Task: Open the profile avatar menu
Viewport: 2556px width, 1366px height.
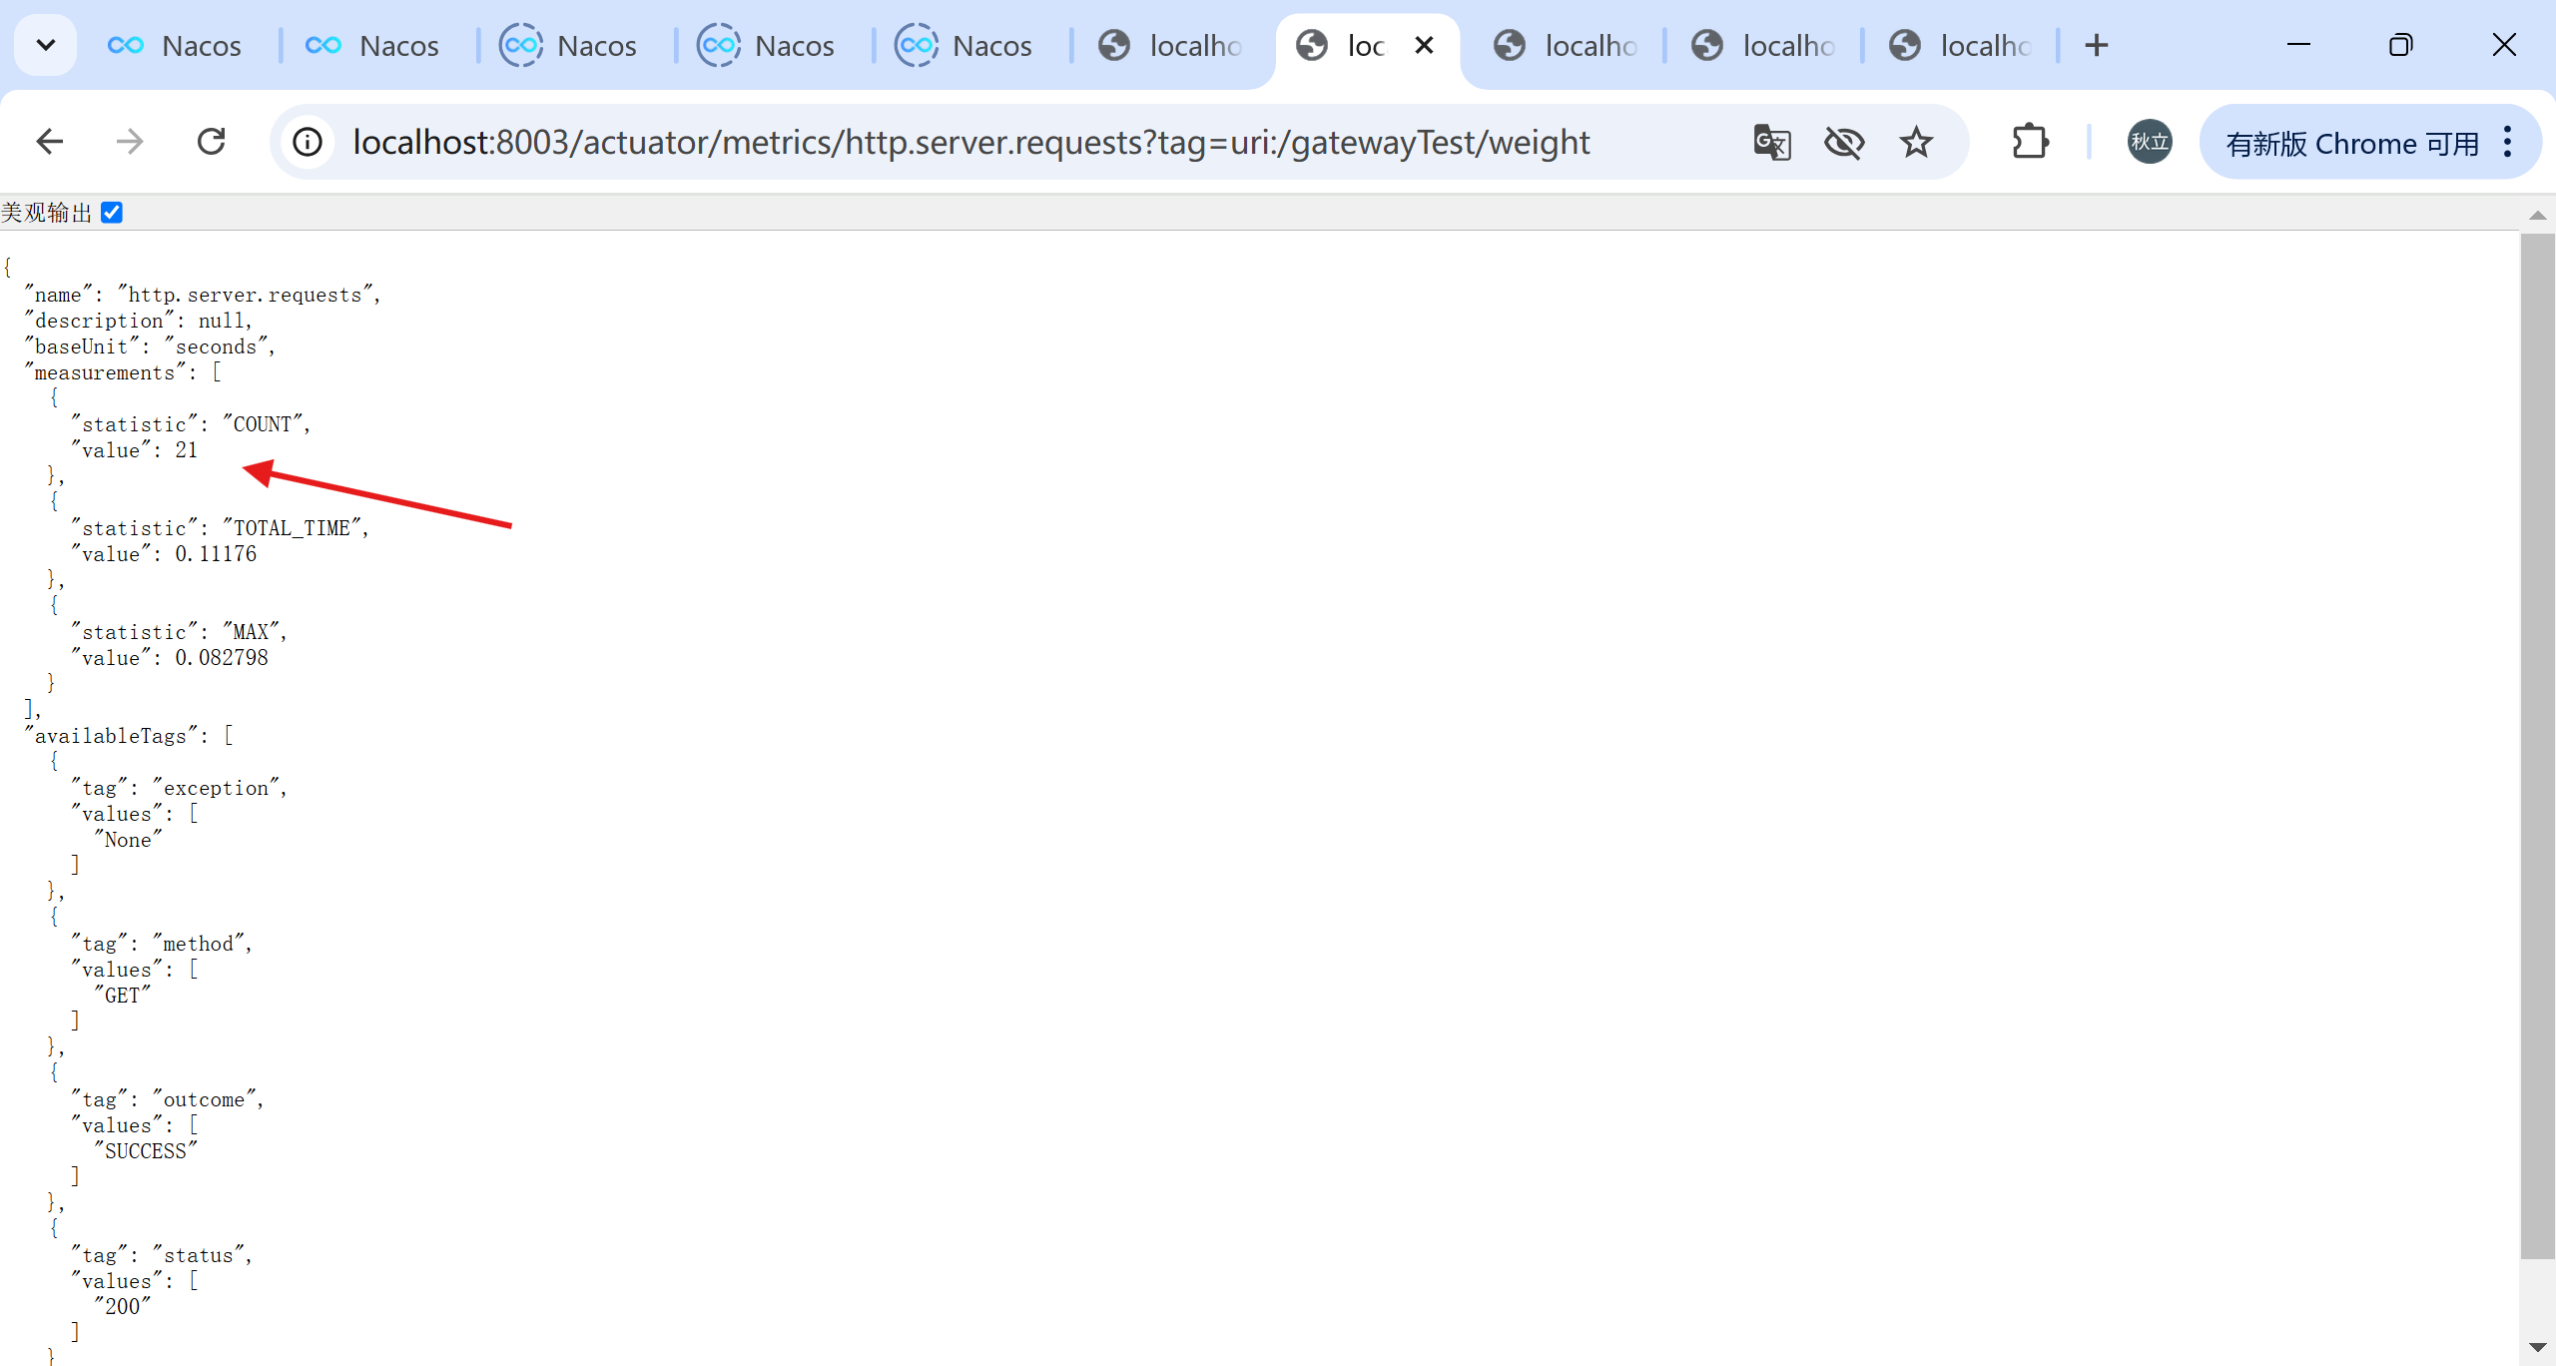Action: [x=2149, y=142]
